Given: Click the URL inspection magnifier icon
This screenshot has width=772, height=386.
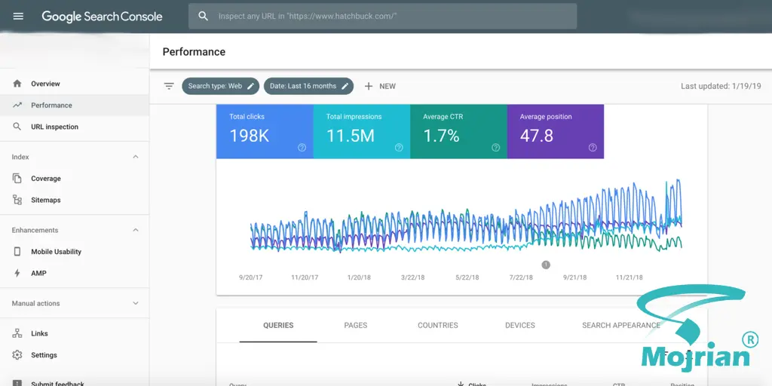Looking at the screenshot, I should click(17, 127).
